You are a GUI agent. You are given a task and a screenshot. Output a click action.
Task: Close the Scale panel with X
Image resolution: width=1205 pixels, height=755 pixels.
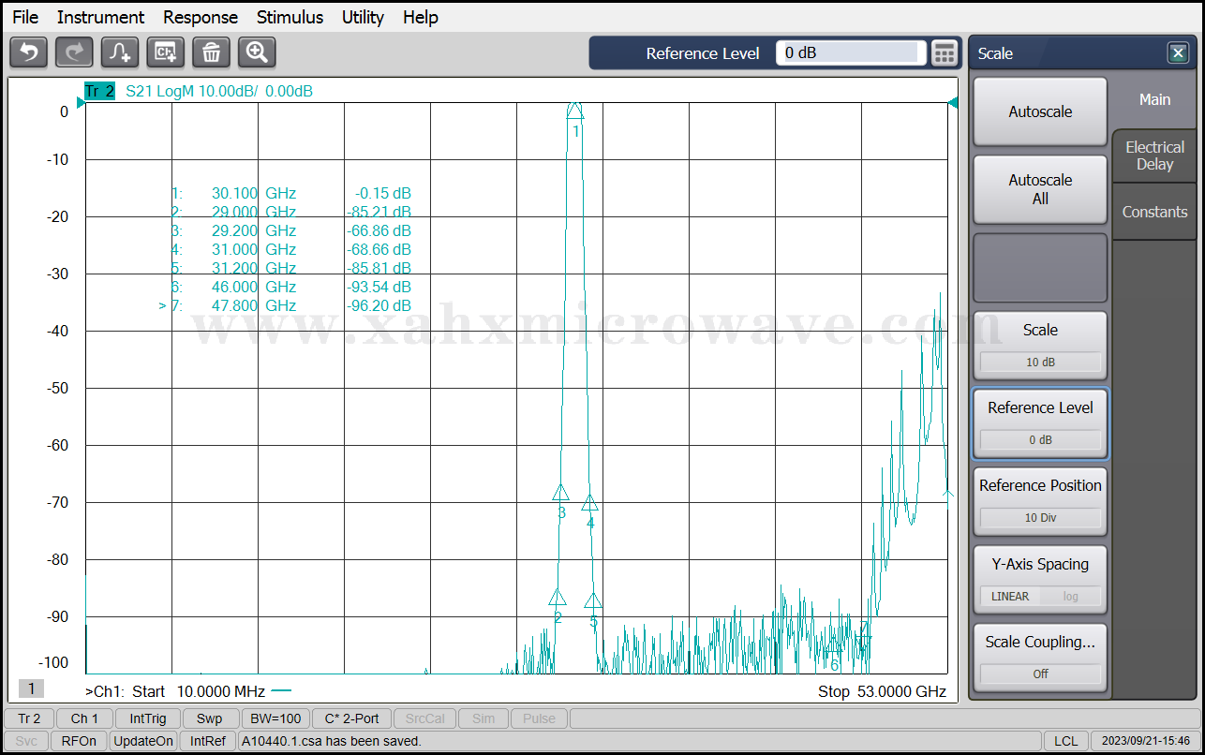1178,53
